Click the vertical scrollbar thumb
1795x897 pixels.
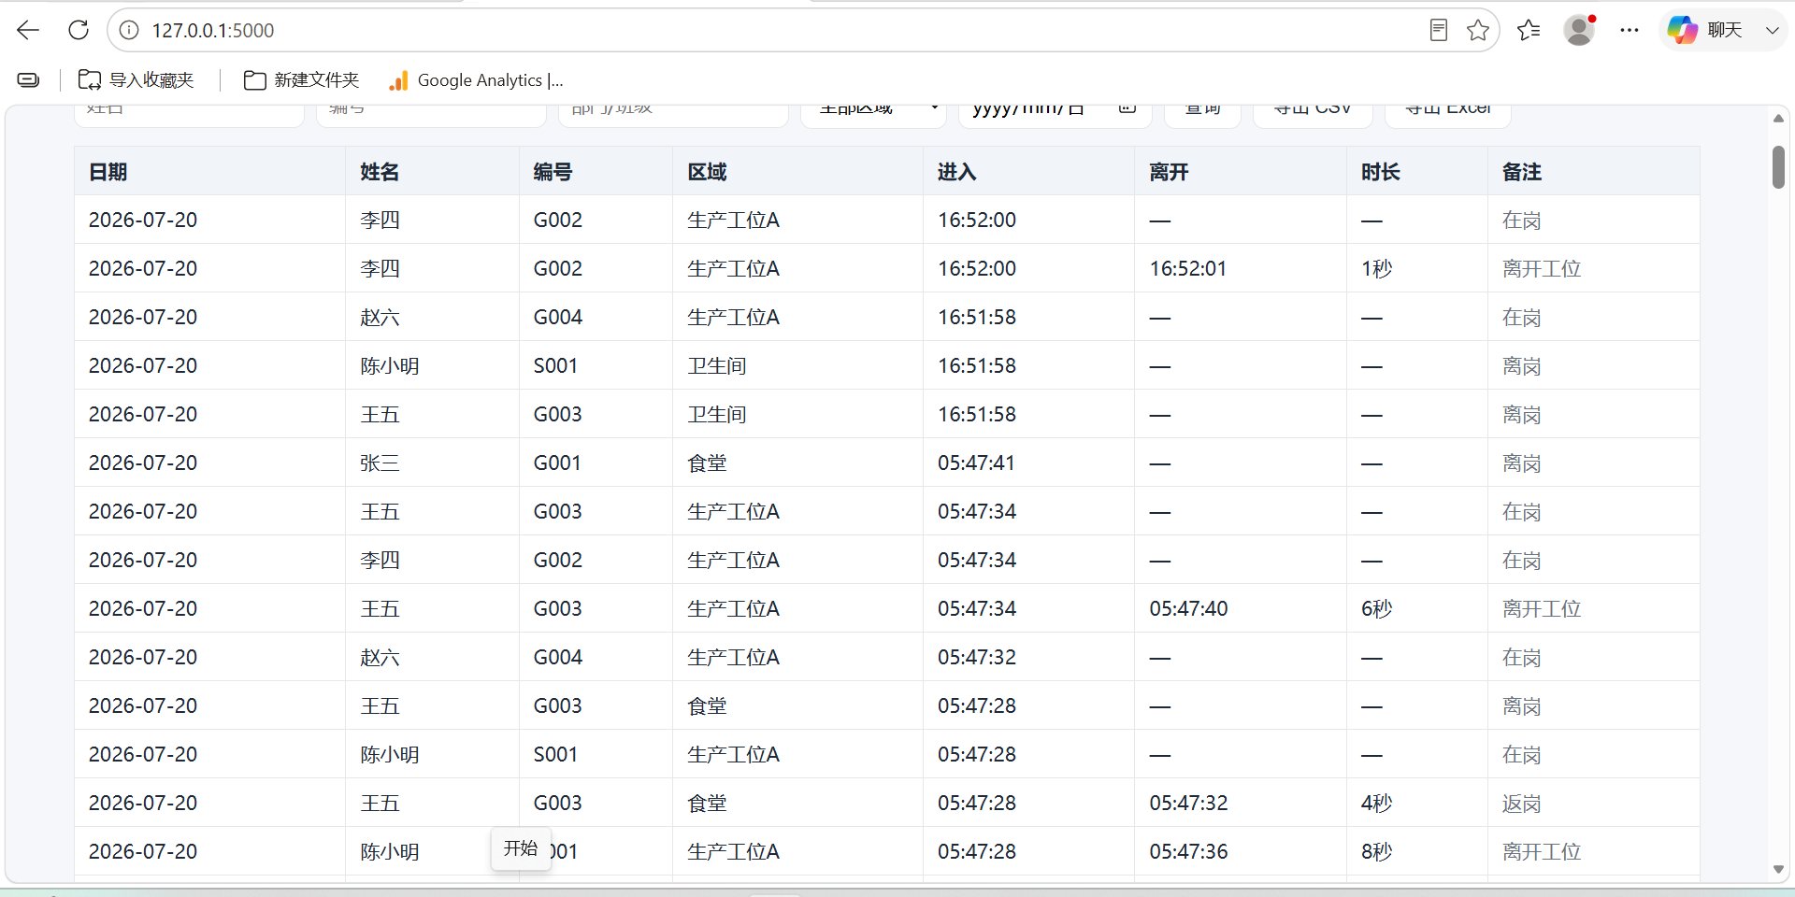(1778, 167)
